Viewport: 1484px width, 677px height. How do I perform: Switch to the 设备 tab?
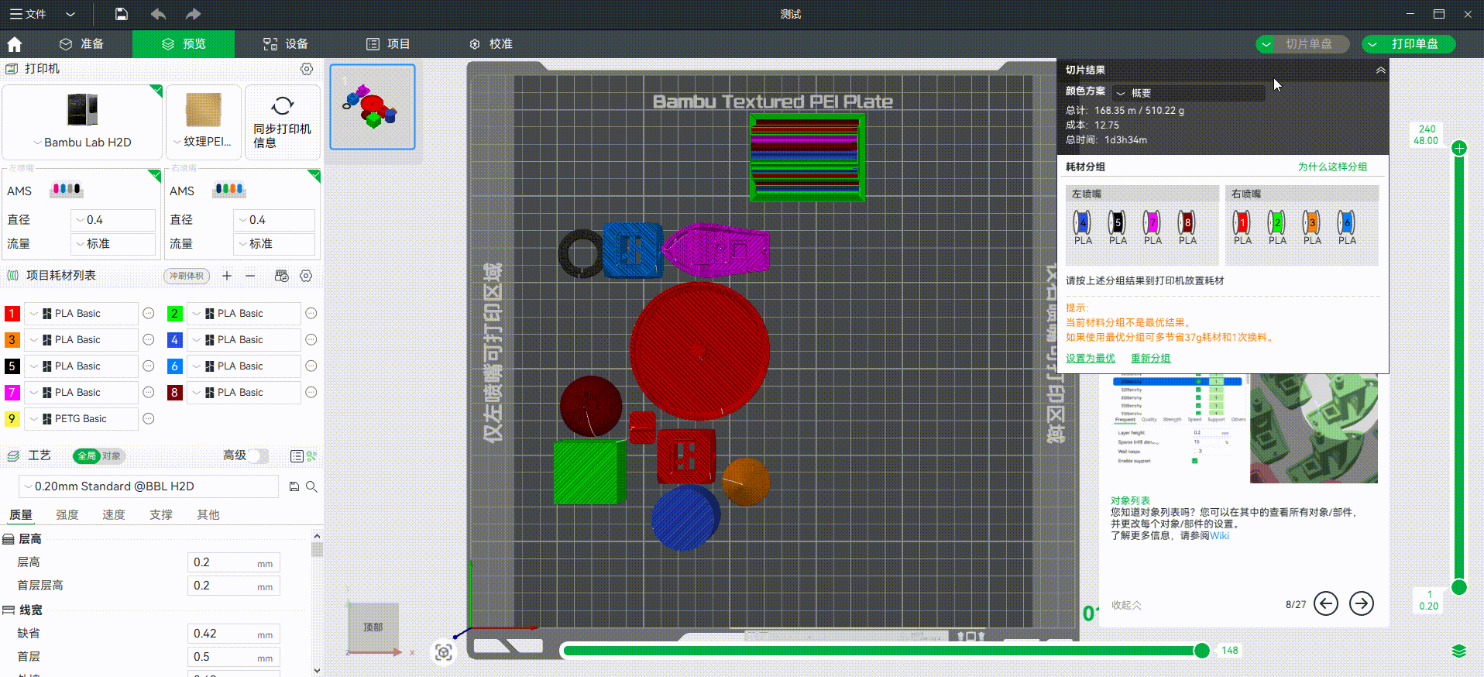[x=286, y=44]
